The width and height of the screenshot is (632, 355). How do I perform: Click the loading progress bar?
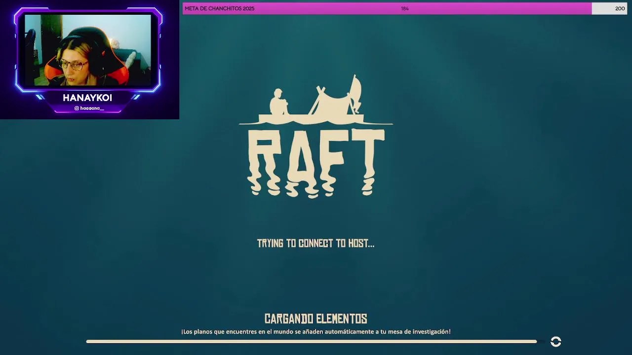click(316, 341)
